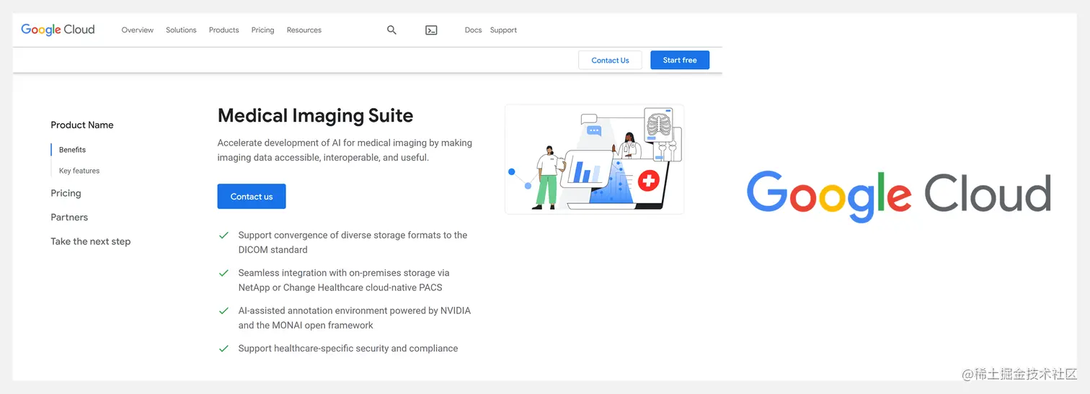Select Benefits in side navigation
Screen dimensions: 1090x394
72,150
